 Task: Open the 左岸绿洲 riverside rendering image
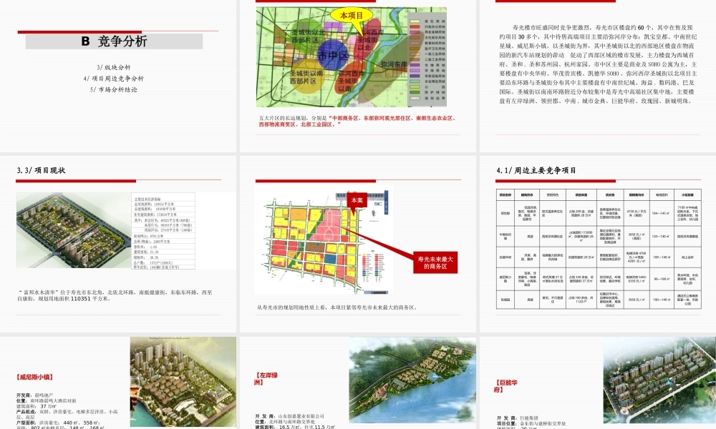click(x=412, y=380)
